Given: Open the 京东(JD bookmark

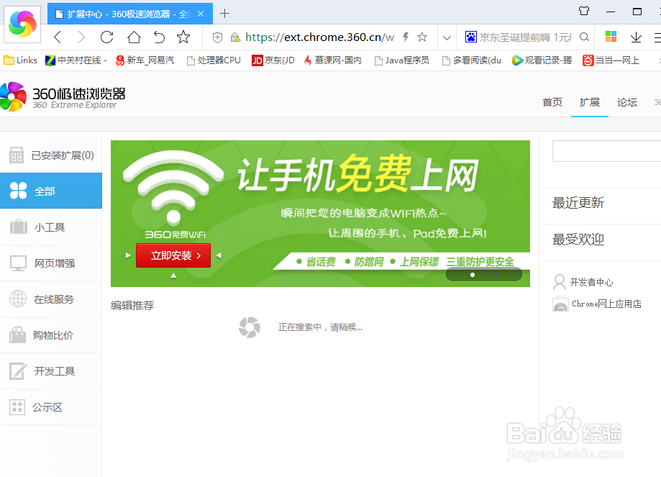Looking at the screenshot, I should click(x=273, y=60).
